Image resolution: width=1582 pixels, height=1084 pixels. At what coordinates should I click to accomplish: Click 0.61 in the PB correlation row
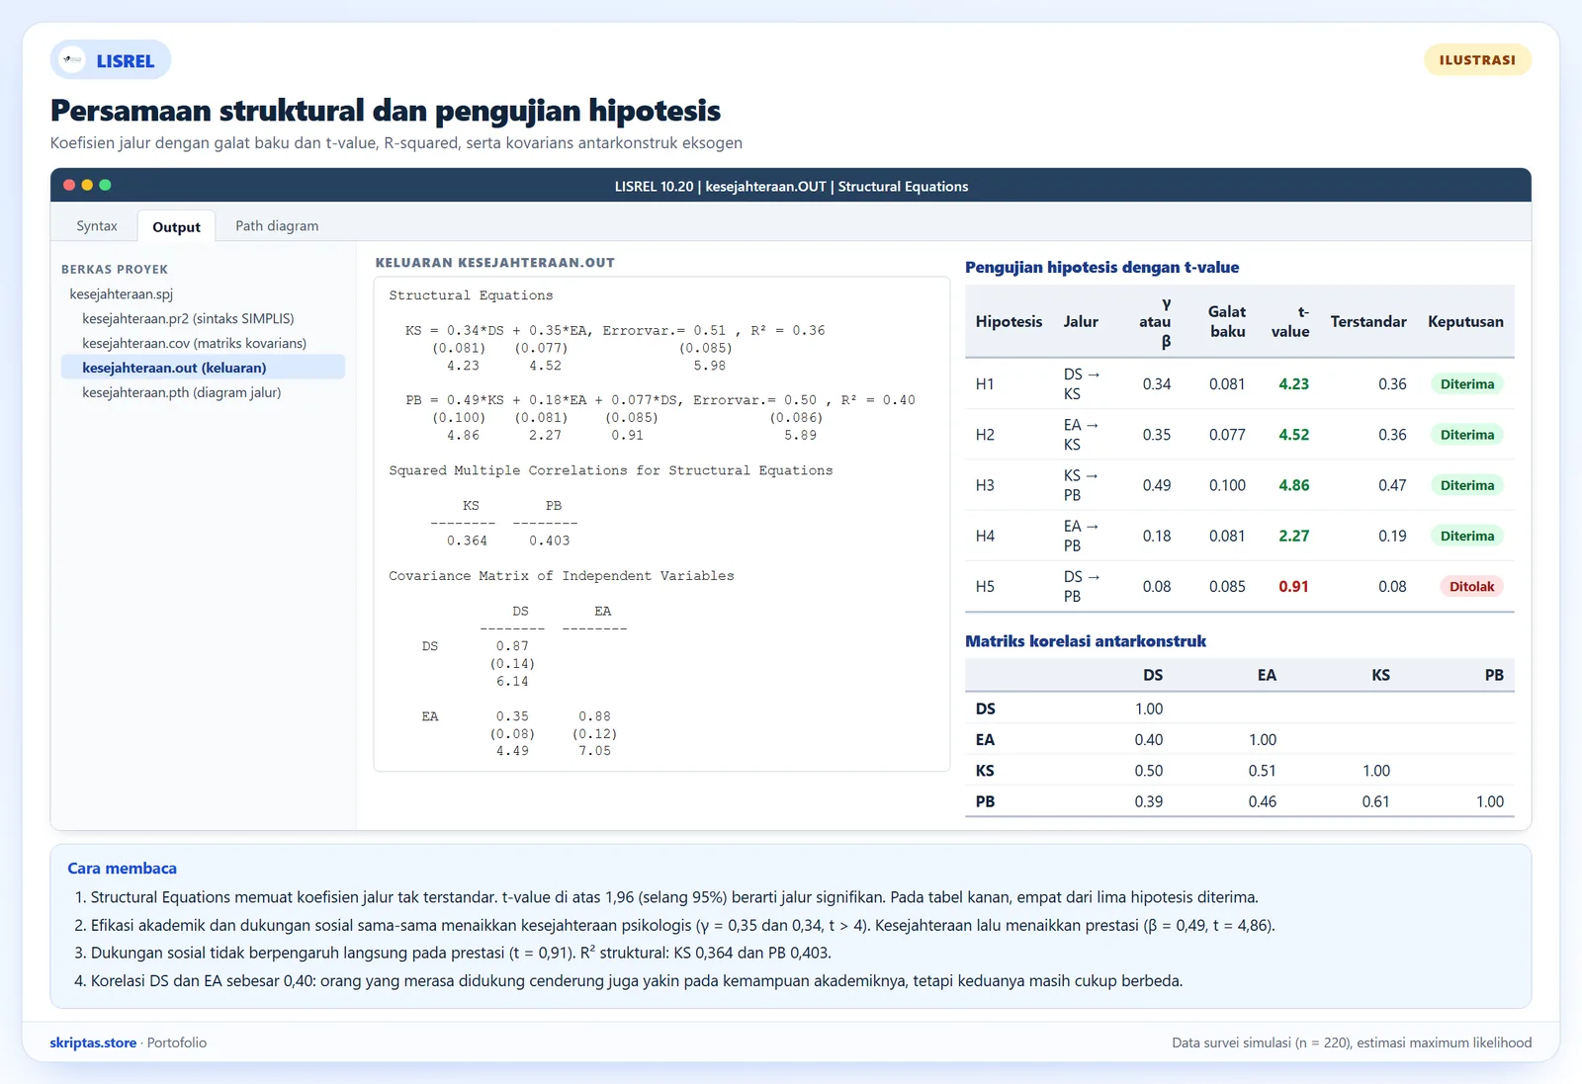click(x=1375, y=801)
